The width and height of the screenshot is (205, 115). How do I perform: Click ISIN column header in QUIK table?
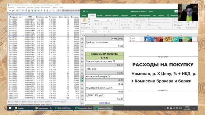30,17
